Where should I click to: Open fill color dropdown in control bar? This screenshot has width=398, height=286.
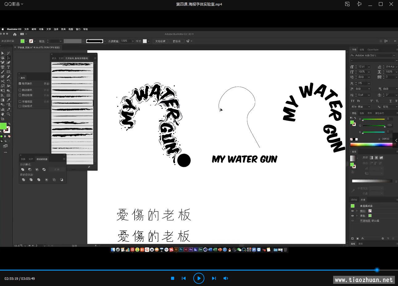click(x=26, y=41)
